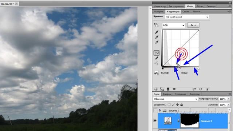Expand the Группа 1 layer group
The height and width of the screenshot is (131, 233).
coord(160,110)
